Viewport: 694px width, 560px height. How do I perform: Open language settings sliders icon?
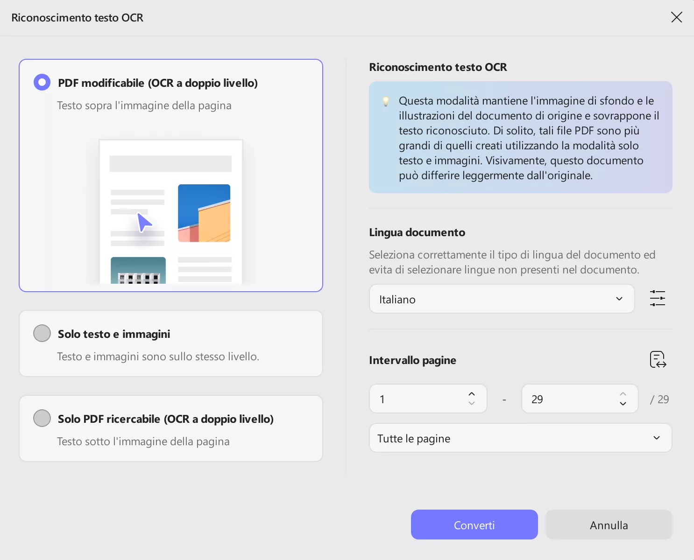click(x=657, y=298)
